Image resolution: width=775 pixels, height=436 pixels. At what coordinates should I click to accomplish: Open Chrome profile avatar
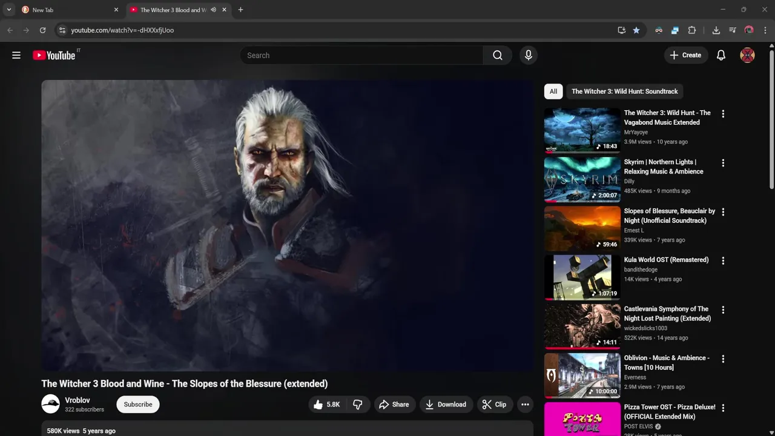coord(749,30)
